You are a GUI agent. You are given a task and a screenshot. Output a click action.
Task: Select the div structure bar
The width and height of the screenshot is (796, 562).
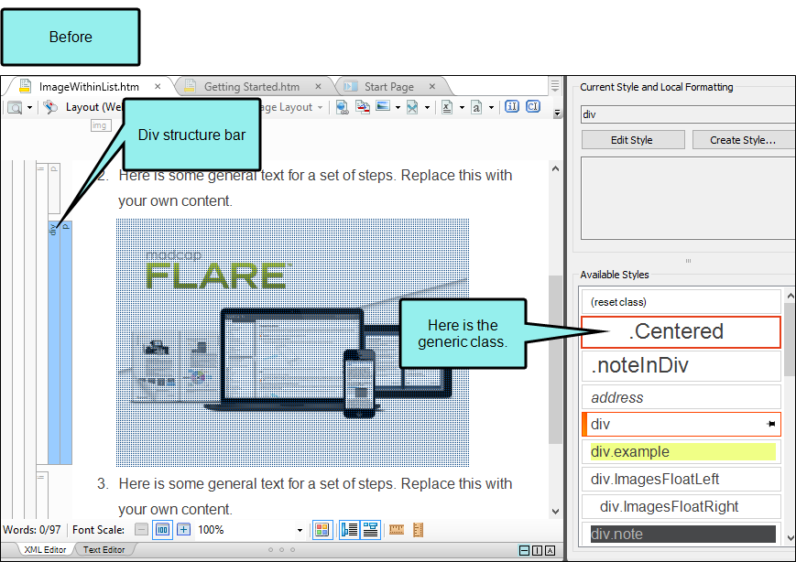coord(54,342)
